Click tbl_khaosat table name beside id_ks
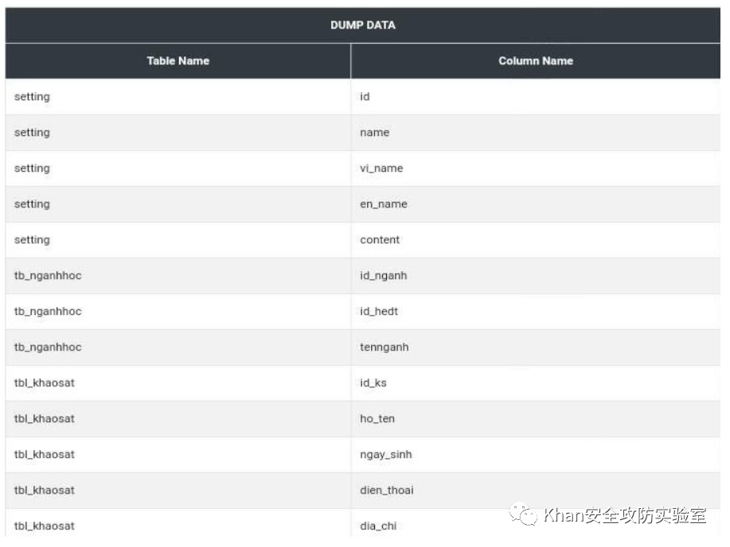This screenshot has width=730, height=547. [44, 383]
